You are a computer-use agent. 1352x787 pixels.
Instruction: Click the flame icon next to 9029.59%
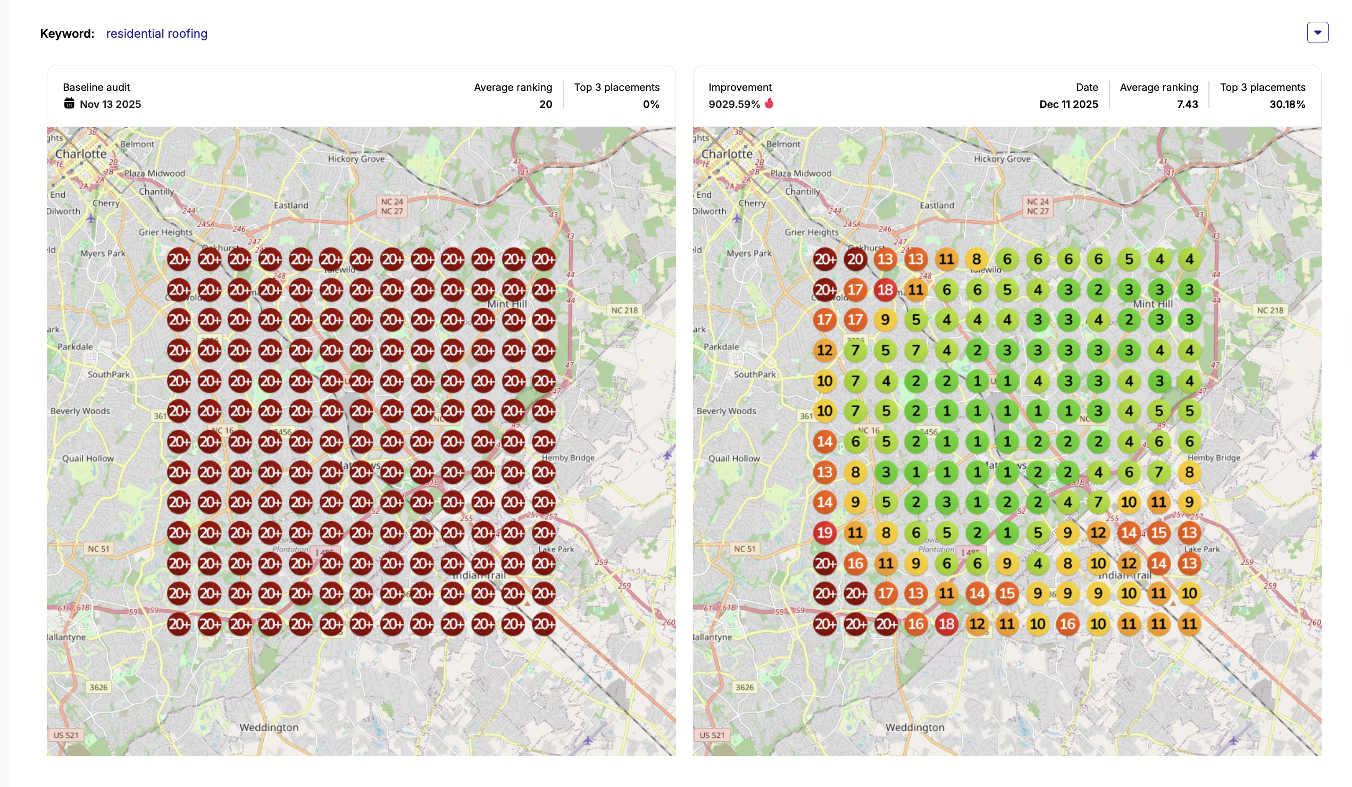coord(770,104)
